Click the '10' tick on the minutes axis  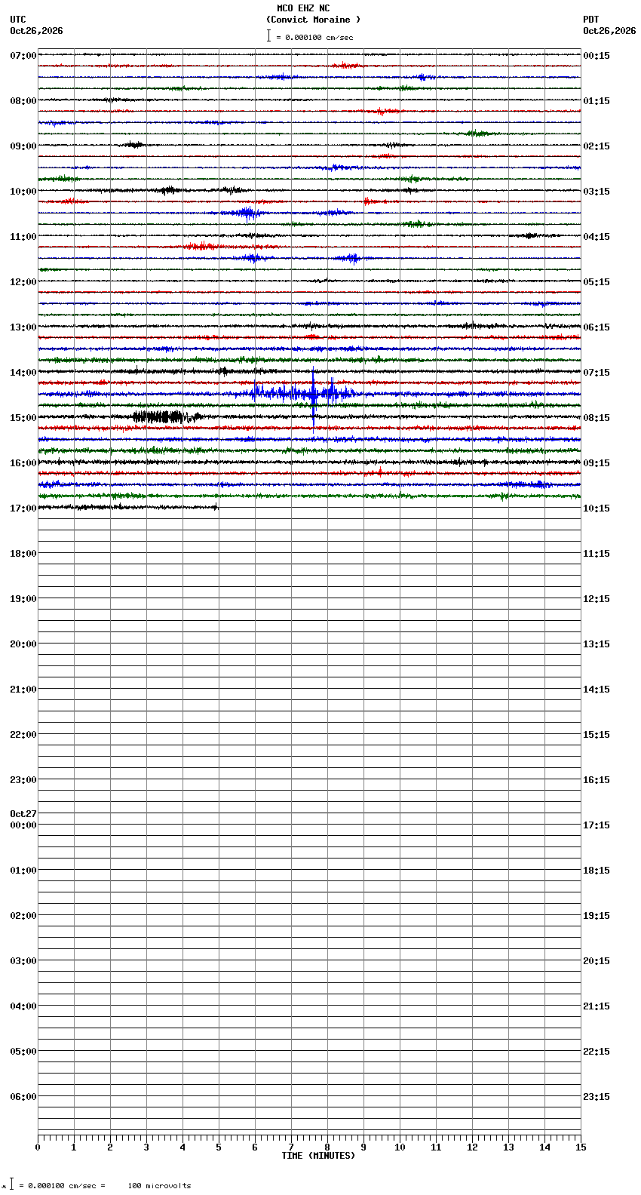pos(400,1147)
